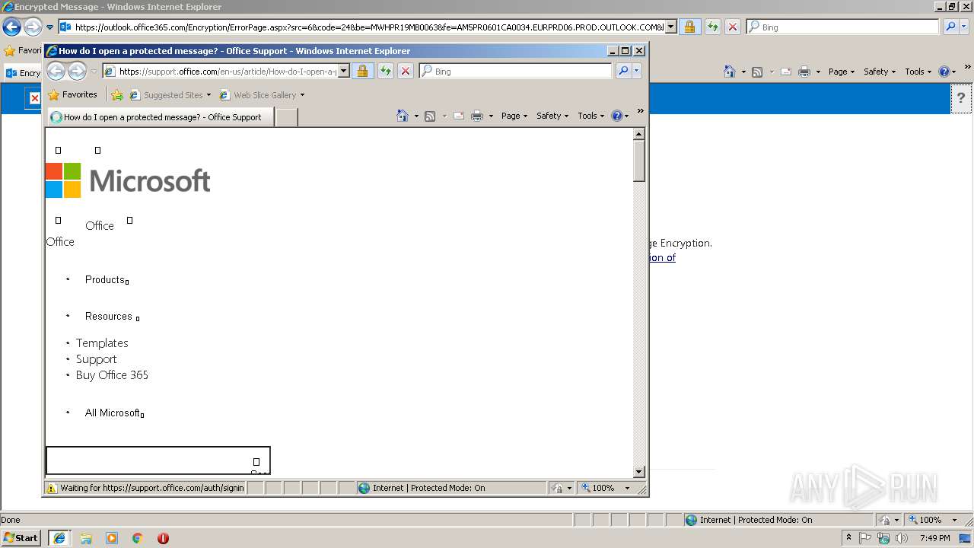Open Safety menu in Encrypted Message window

coord(880,72)
